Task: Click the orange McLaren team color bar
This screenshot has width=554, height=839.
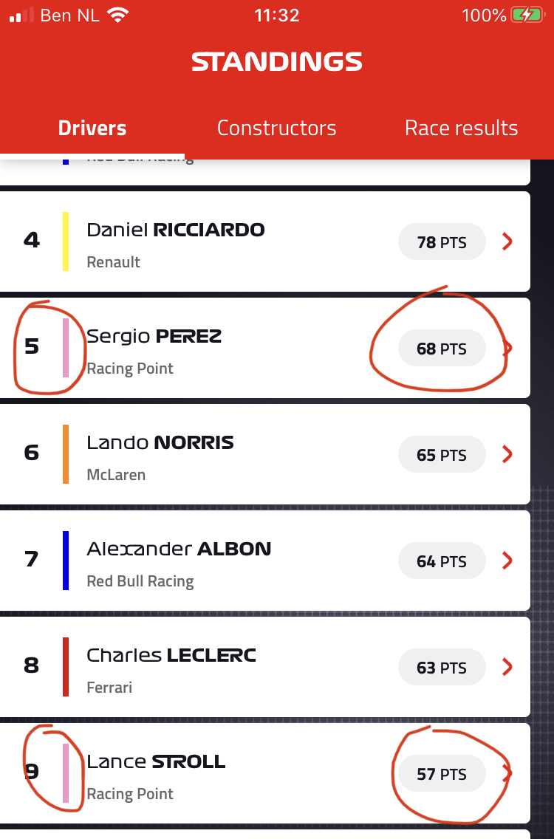Action: coord(66,454)
